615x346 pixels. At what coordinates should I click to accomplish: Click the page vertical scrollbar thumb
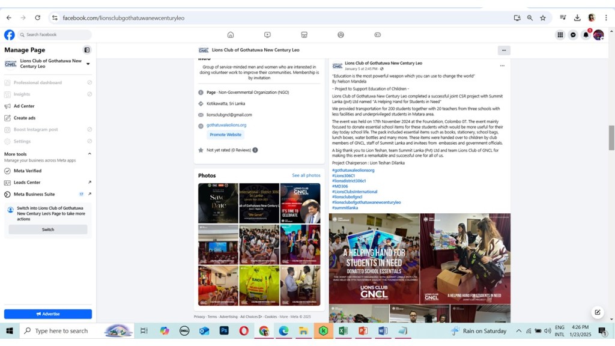(611, 138)
